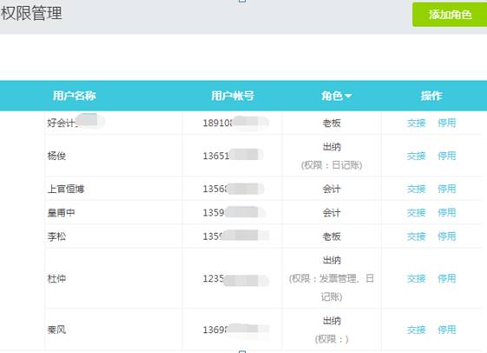Click 交接 for user 好会计

[x=416, y=123]
